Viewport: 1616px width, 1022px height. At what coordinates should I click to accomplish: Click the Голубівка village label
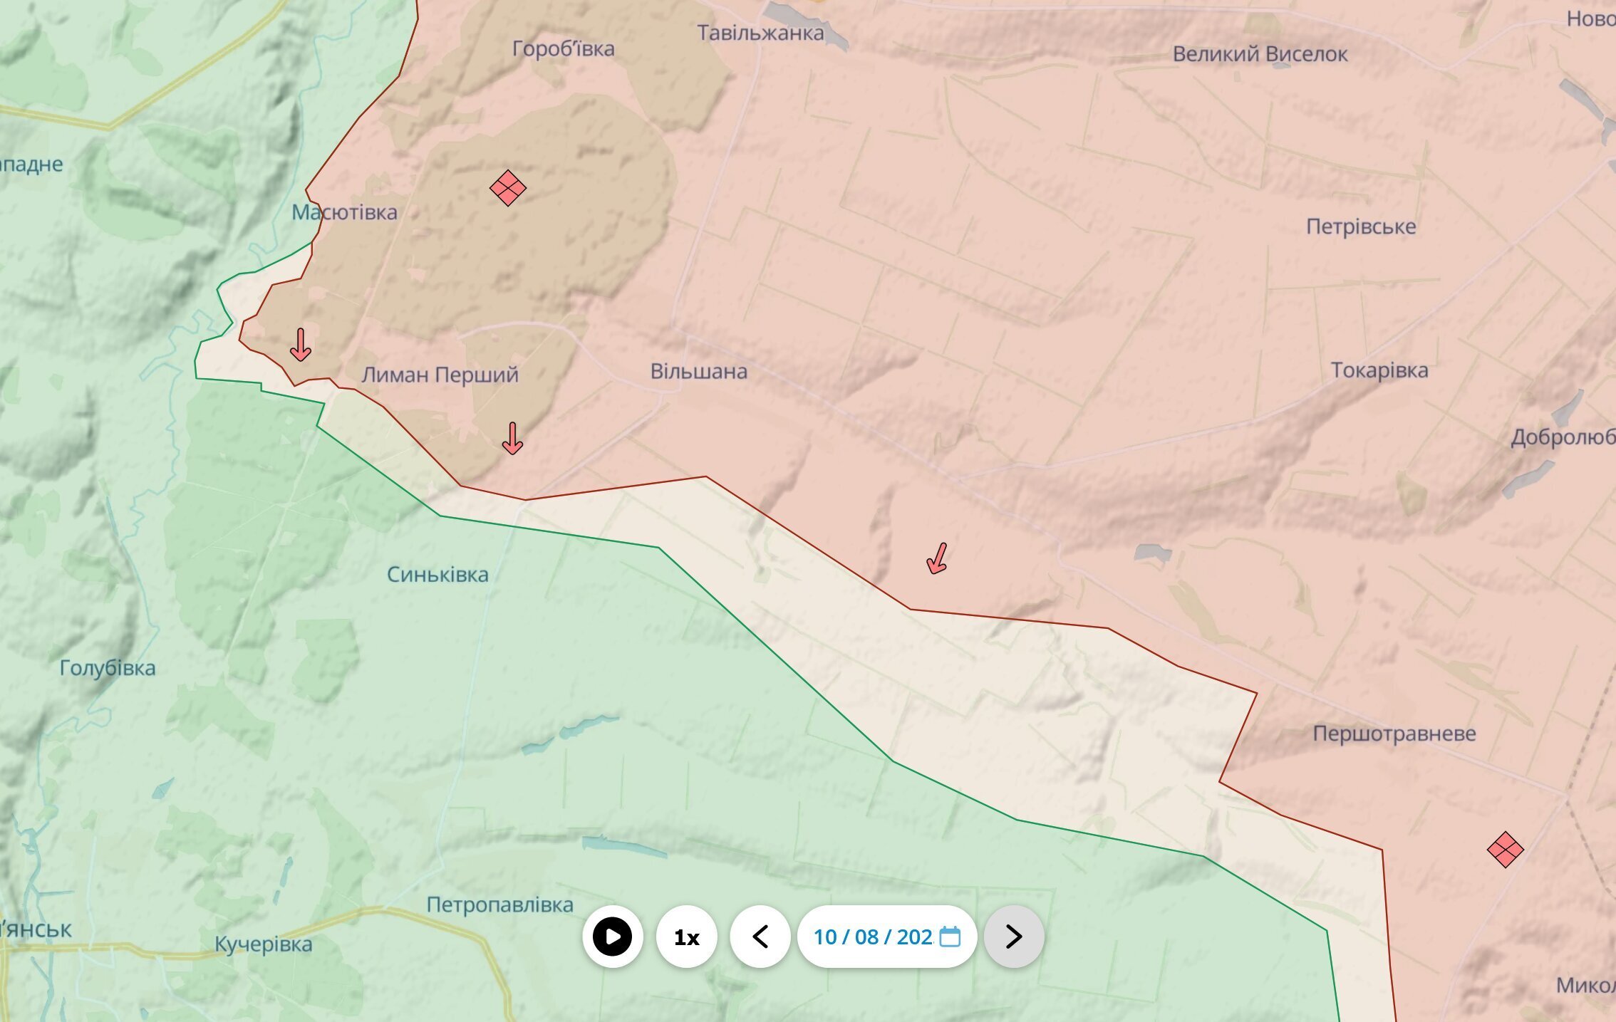pos(108,668)
